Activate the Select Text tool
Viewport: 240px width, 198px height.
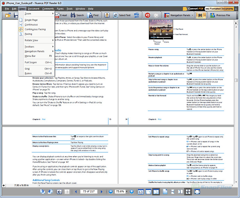(x=122, y=15)
